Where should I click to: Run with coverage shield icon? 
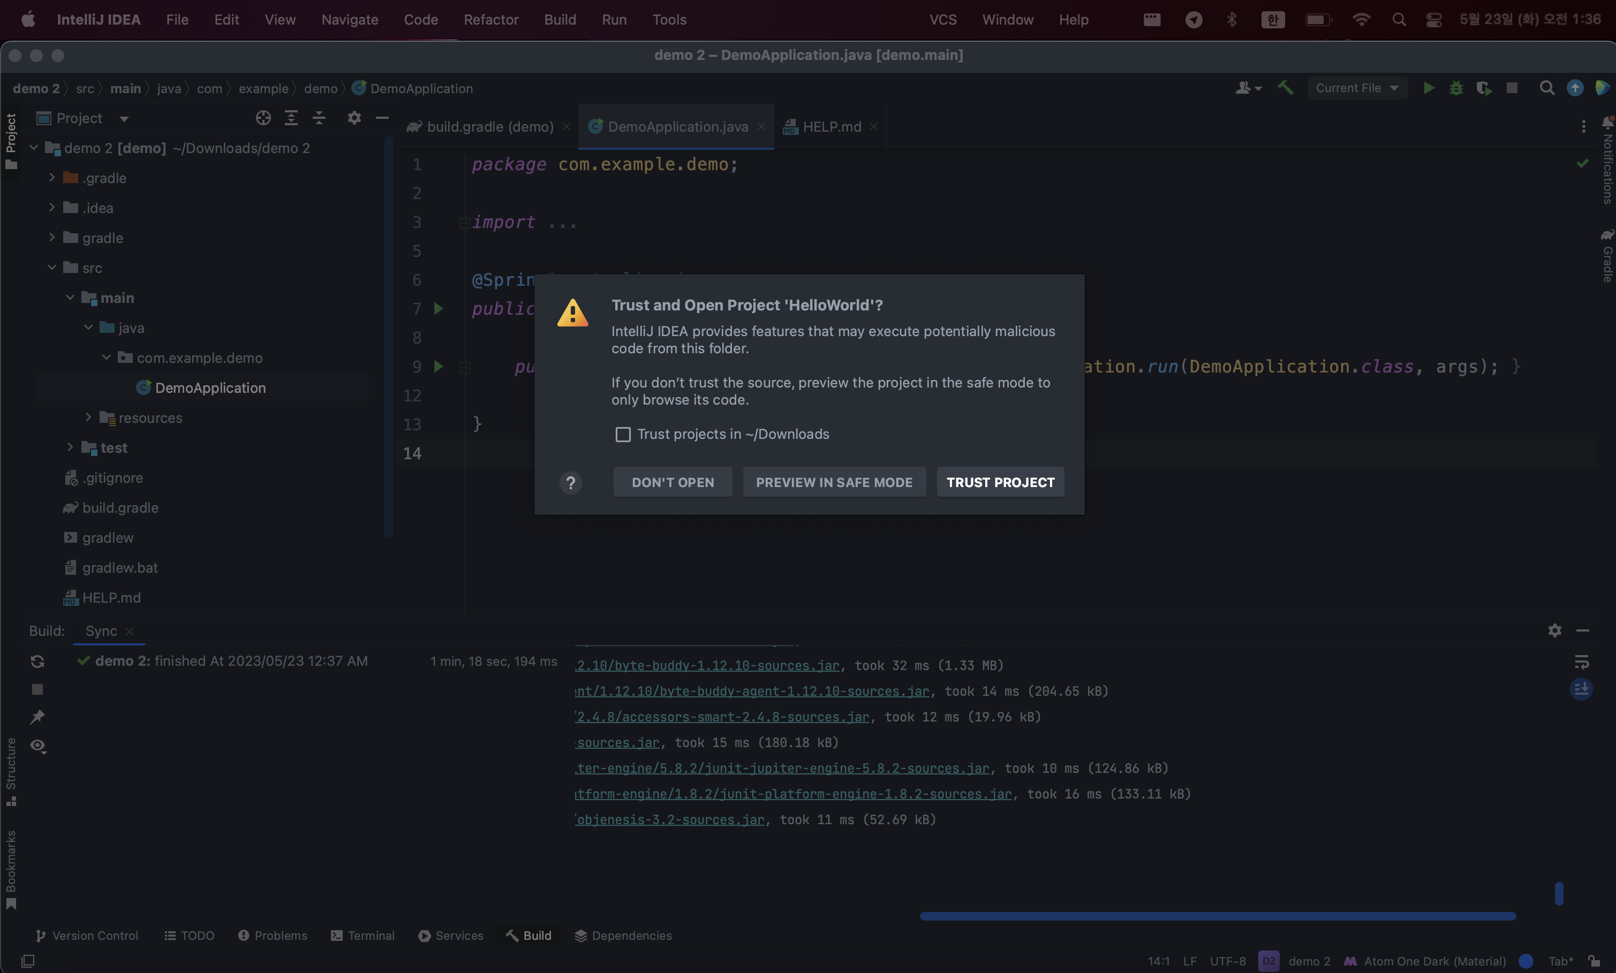pos(1484,88)
